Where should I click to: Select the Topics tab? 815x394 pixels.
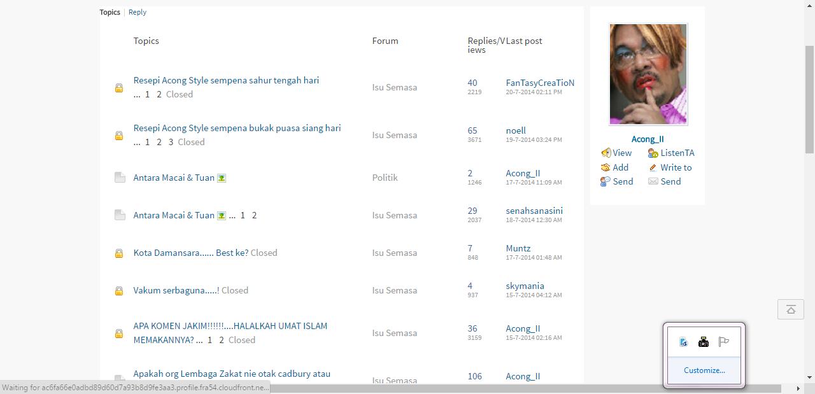click(110, 12)
